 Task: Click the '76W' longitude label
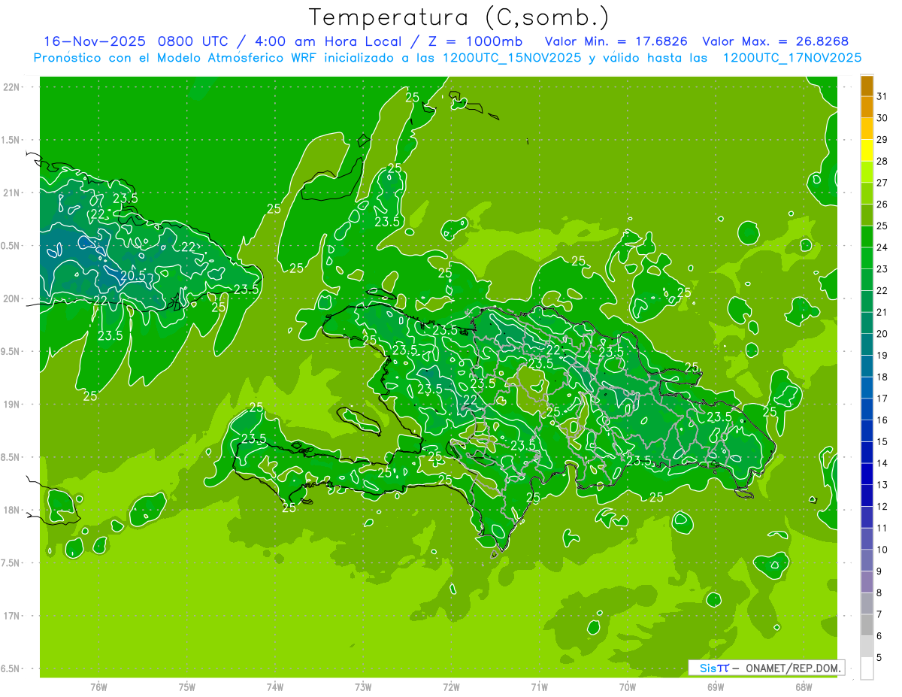click(x=98, y=686)
